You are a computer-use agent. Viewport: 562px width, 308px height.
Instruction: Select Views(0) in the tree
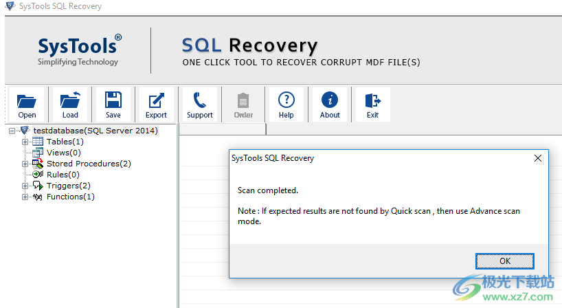click(x=64, y=153)
